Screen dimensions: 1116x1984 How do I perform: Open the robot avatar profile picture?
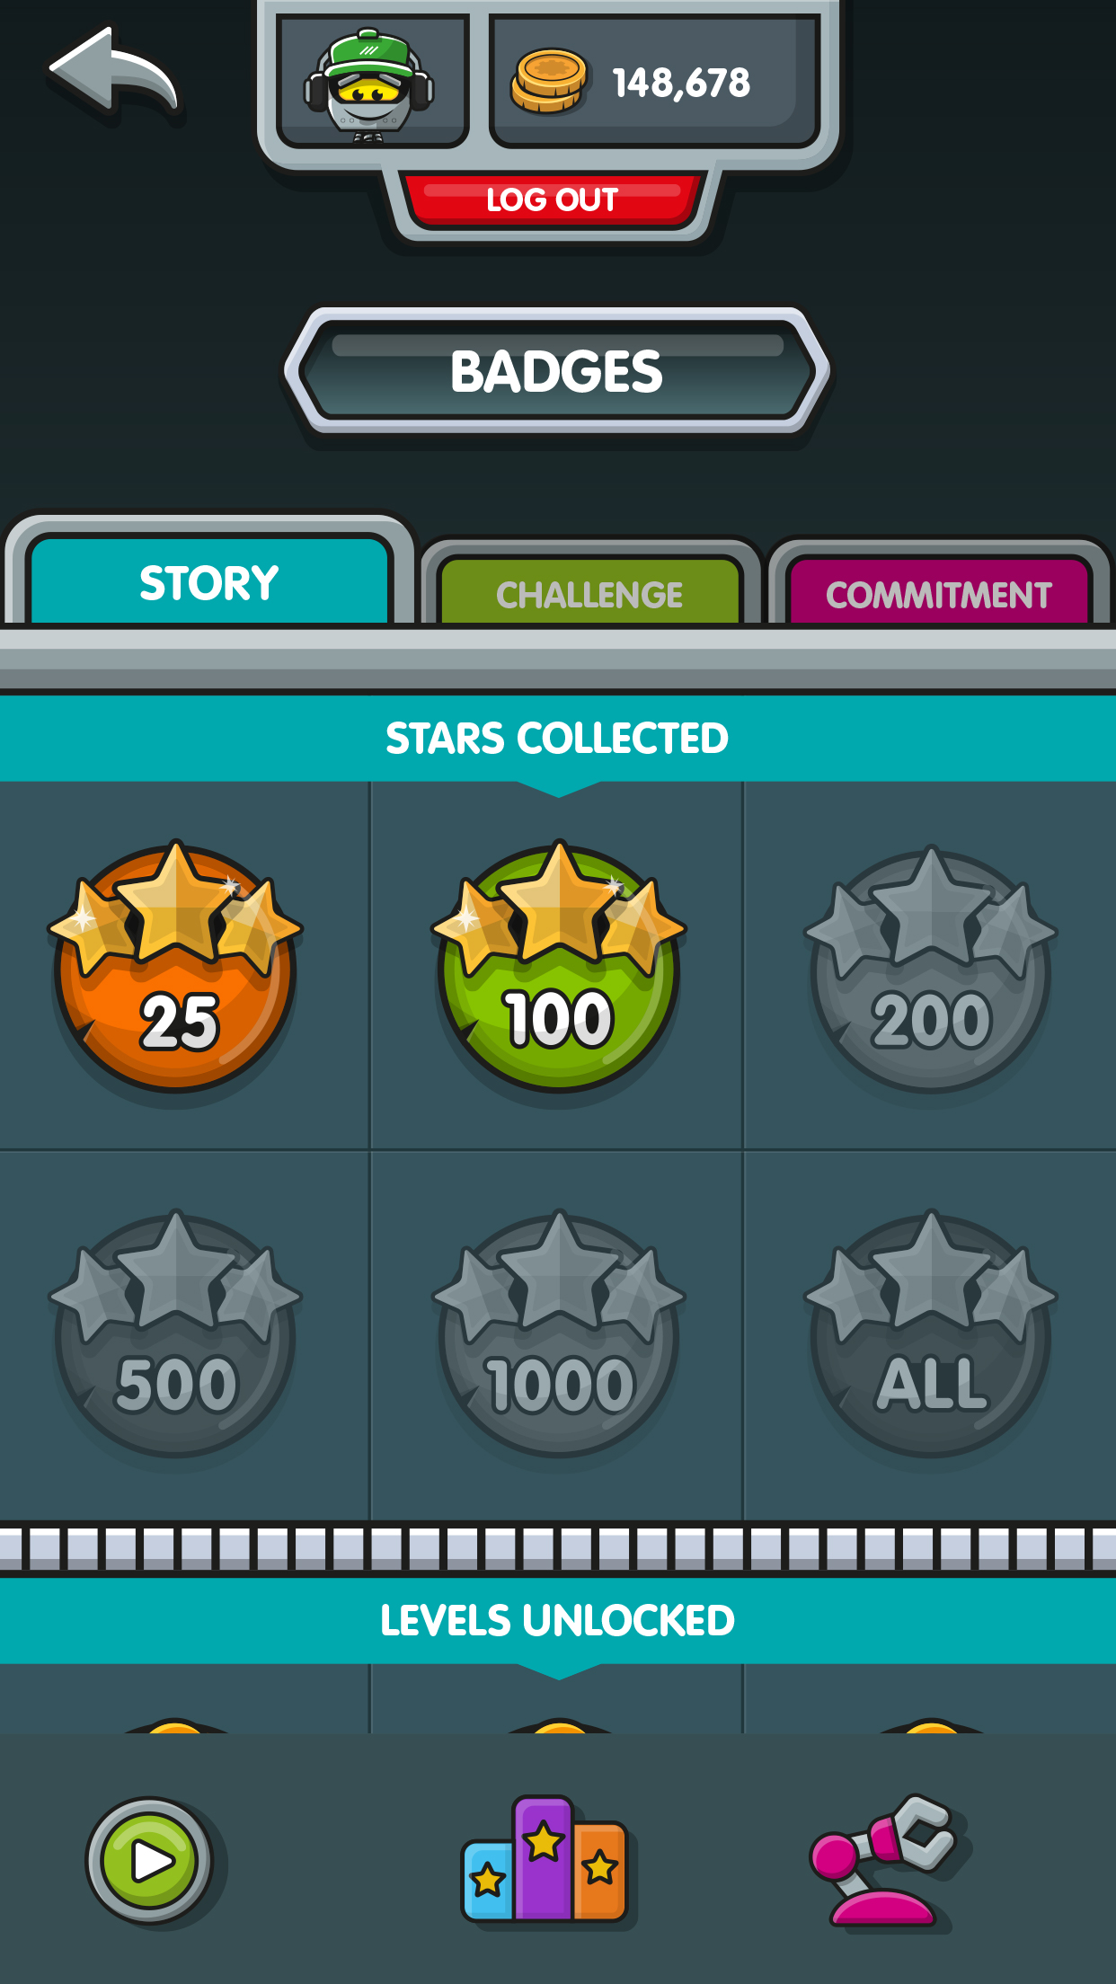pos(370,83)
